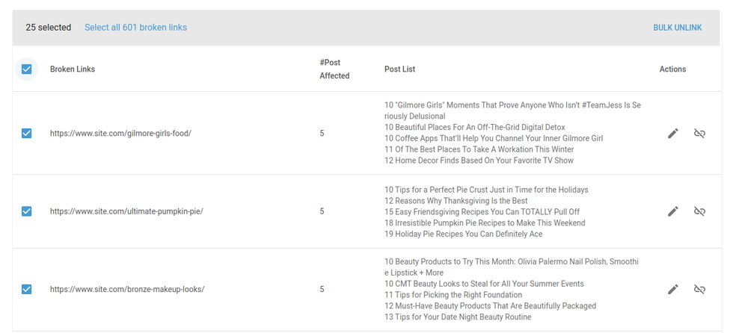Open '19 Holiday Pie Recipes' post
The width and height of the screenshot is (733, 333).
pyautogui.click(x=463, y=234)
